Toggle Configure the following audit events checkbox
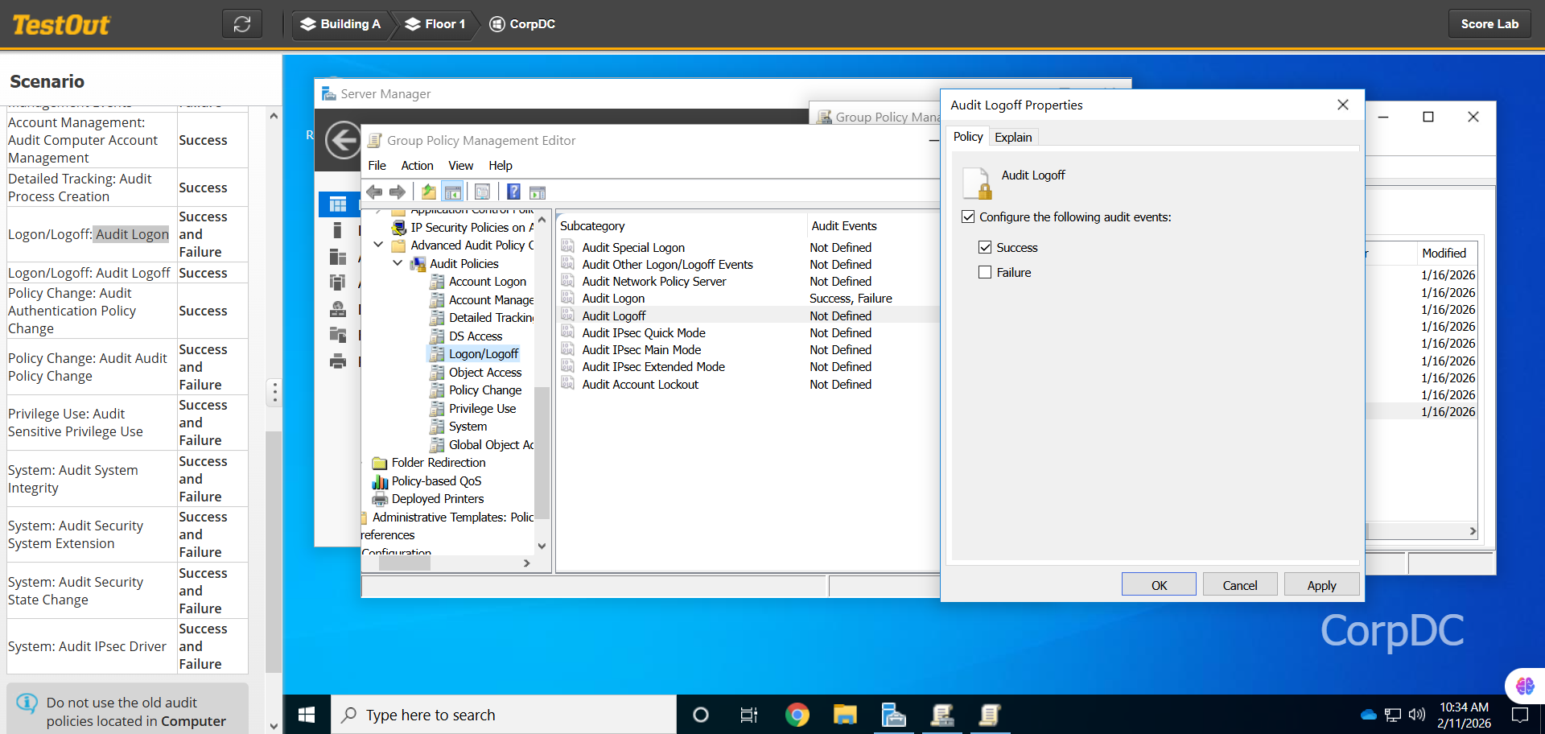 pyautogui.click(x=968, y=217)
